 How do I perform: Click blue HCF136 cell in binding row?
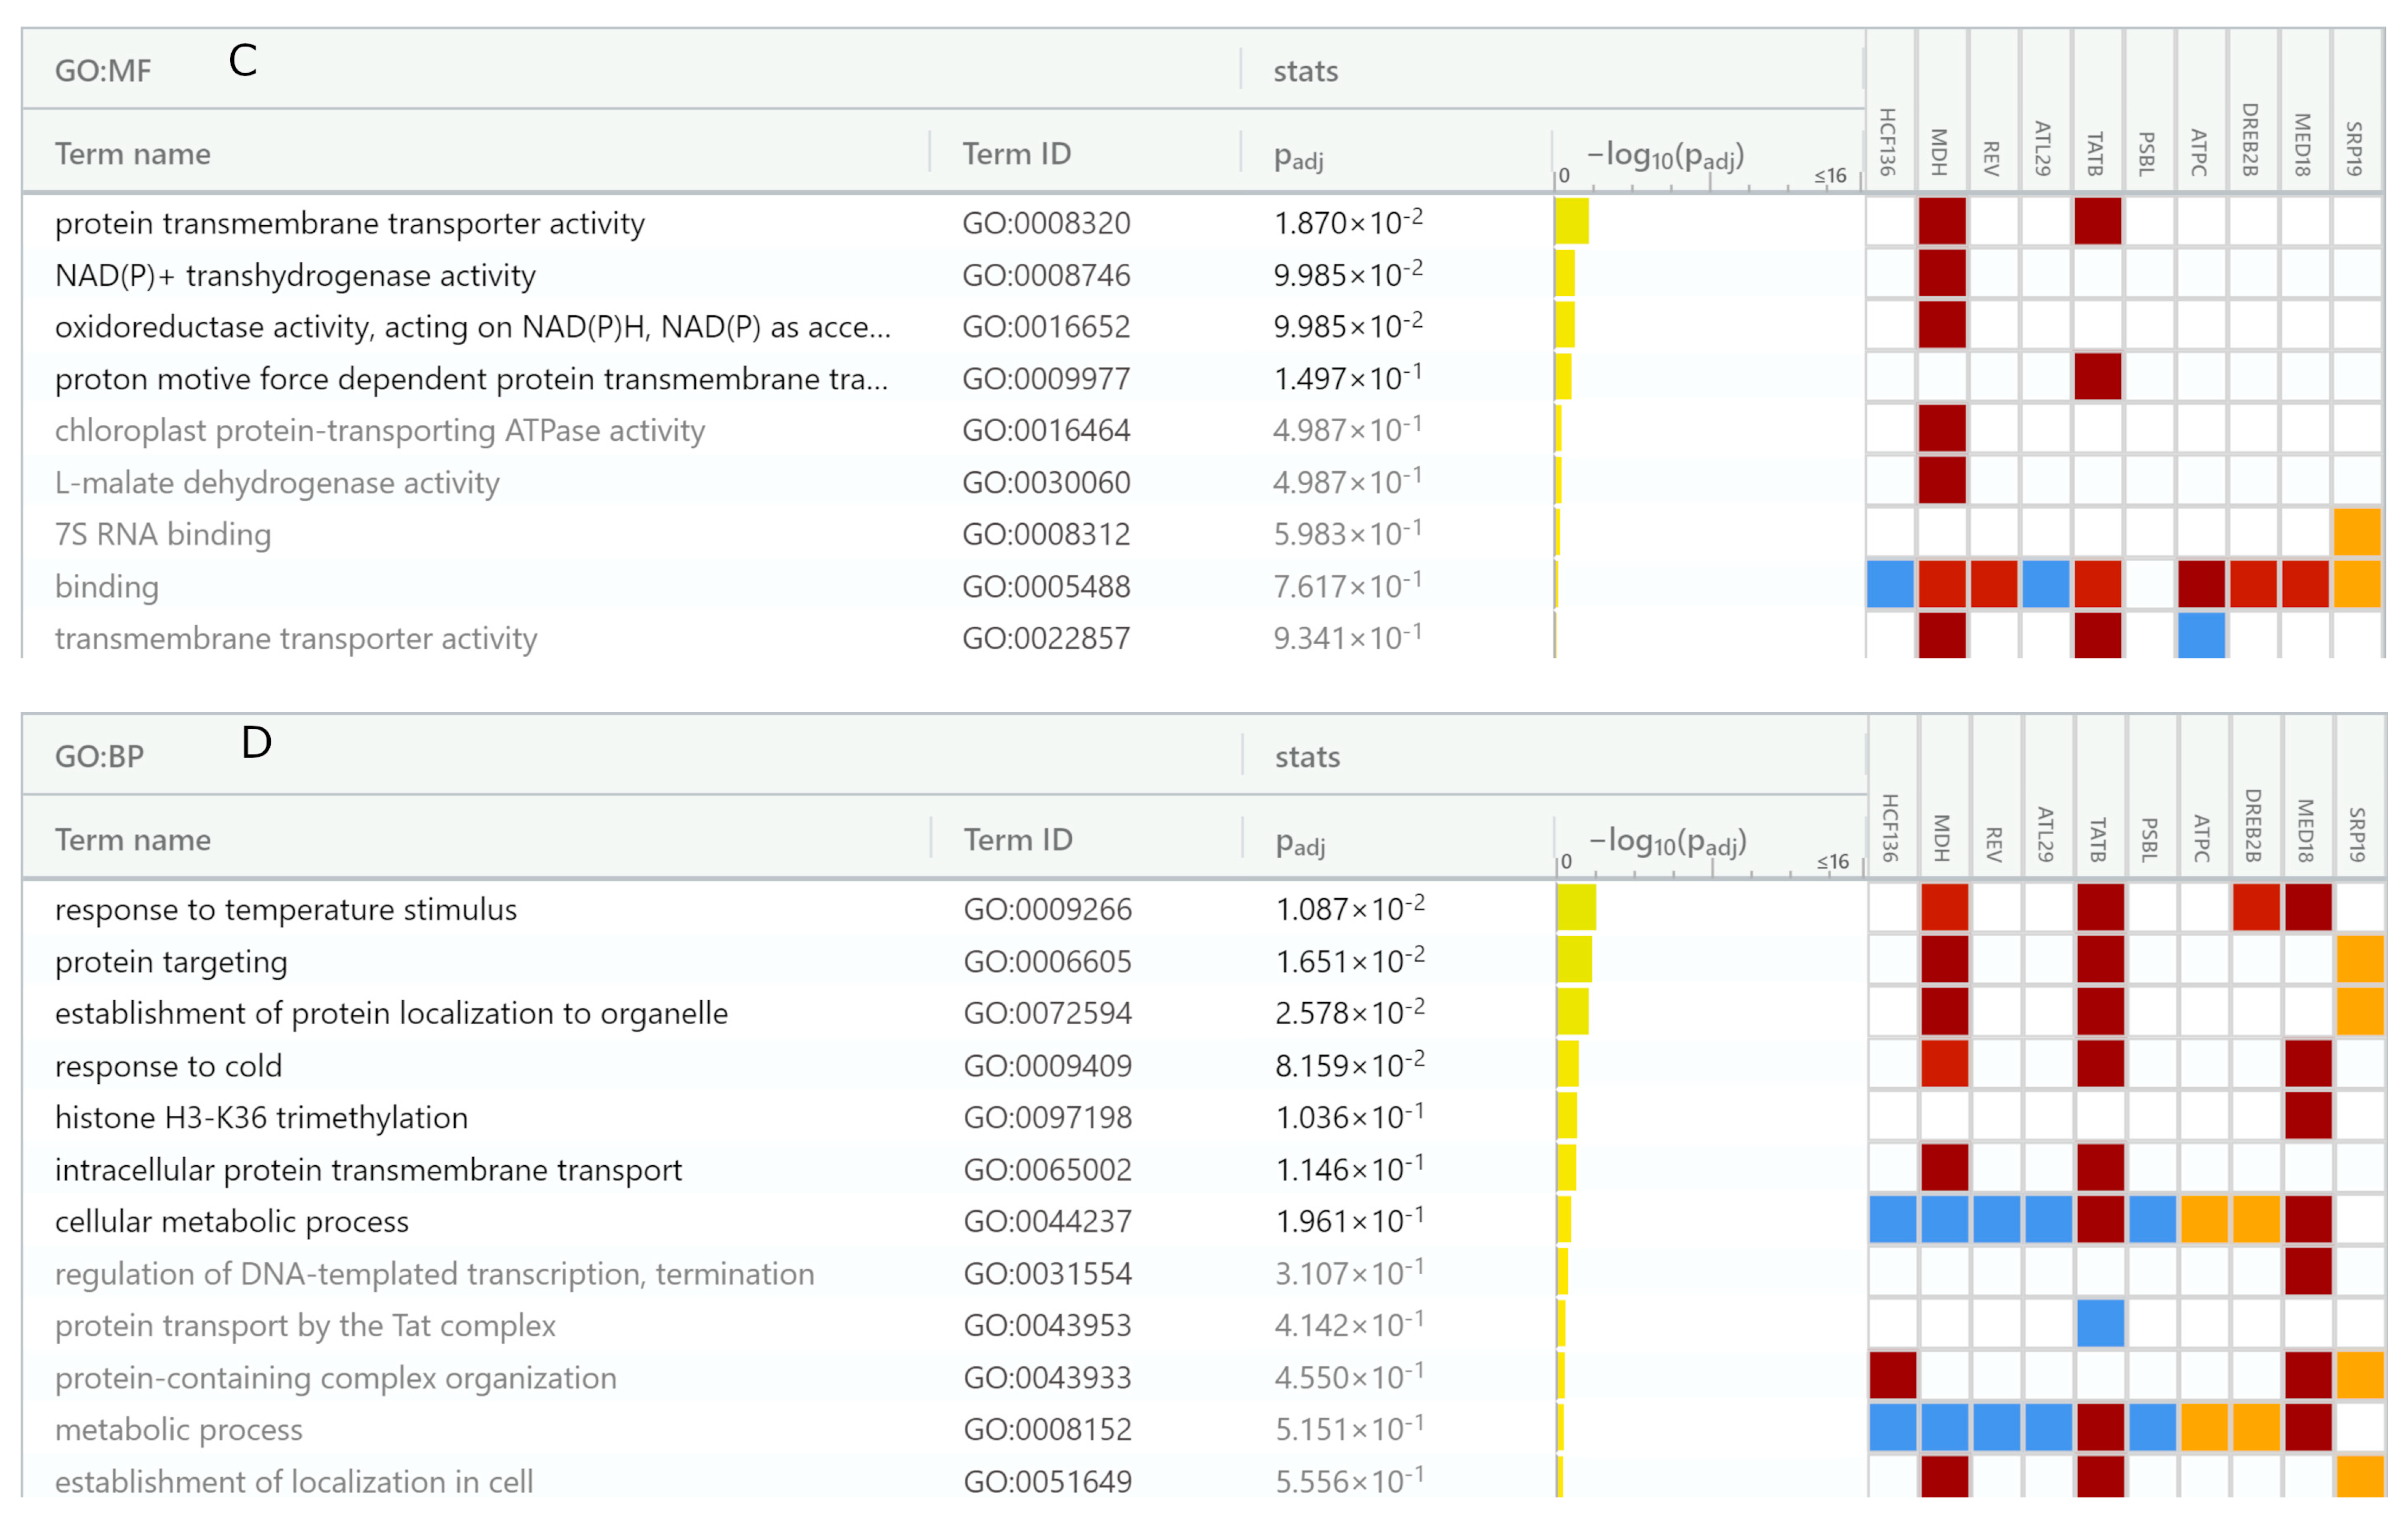(1890, 584)
